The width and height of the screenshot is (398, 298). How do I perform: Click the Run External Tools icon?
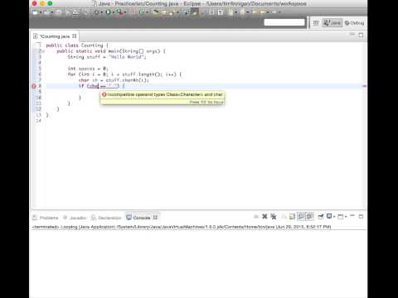click(119, 12)
